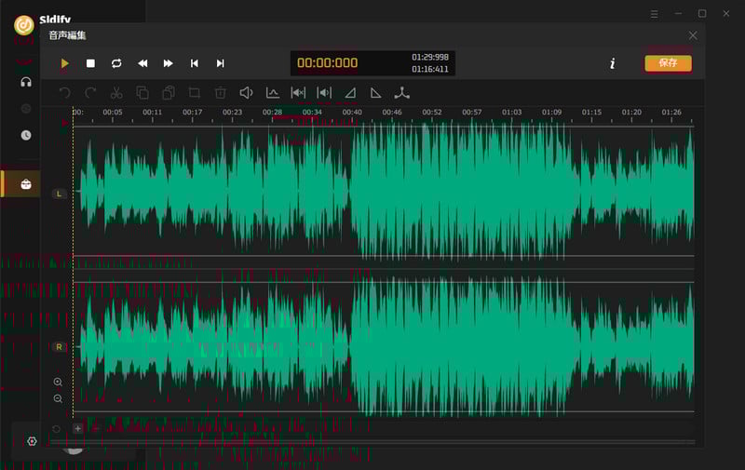This screenshot has height=470, width=745.
Task: Click timeline marker at 01:20
Action: 631,112
